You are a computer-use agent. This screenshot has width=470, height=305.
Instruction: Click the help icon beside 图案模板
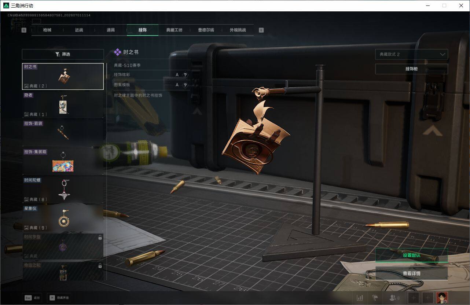click(185, 85)
